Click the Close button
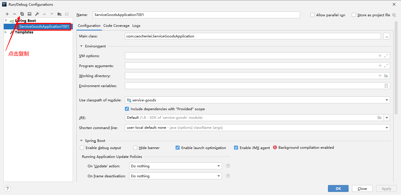The height and width of the screenshot is (195, 401). [x=362, y=188]
